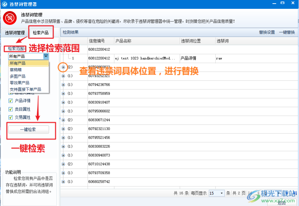Switch to the 检索产品 tab
The image size is (299, 206).
click(41, 33)
